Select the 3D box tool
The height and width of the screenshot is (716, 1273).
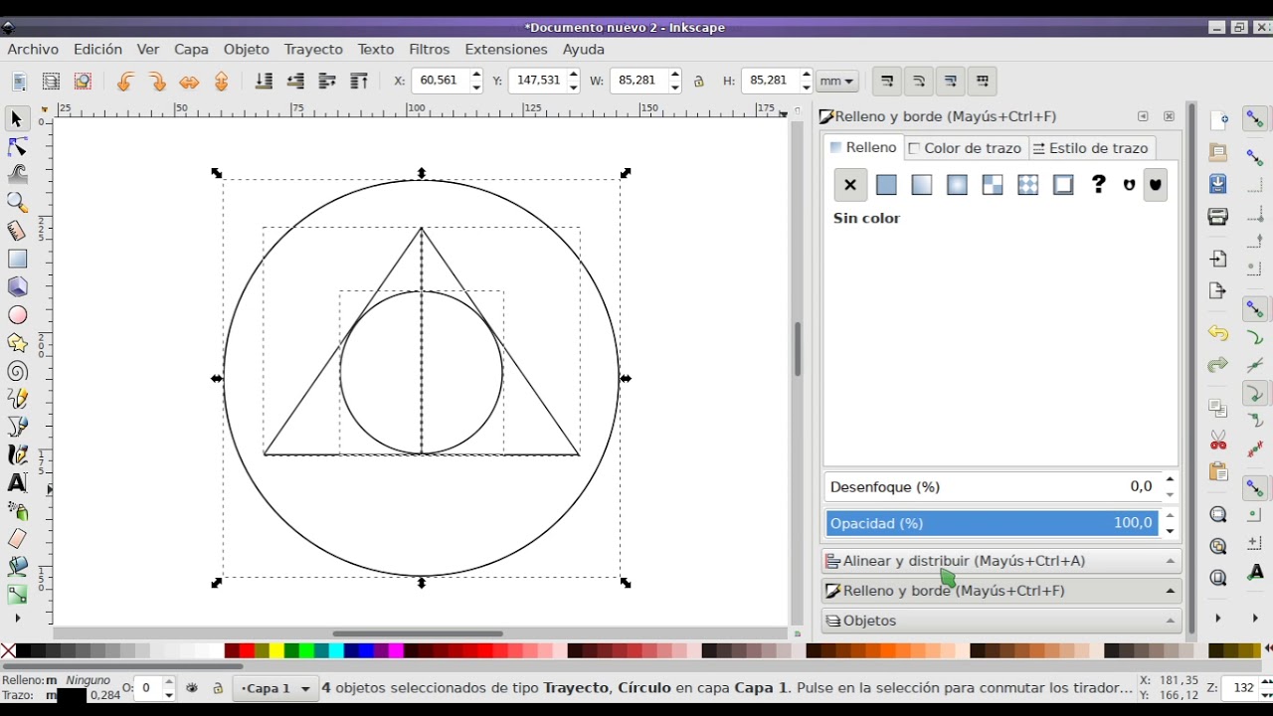(17, 286)
